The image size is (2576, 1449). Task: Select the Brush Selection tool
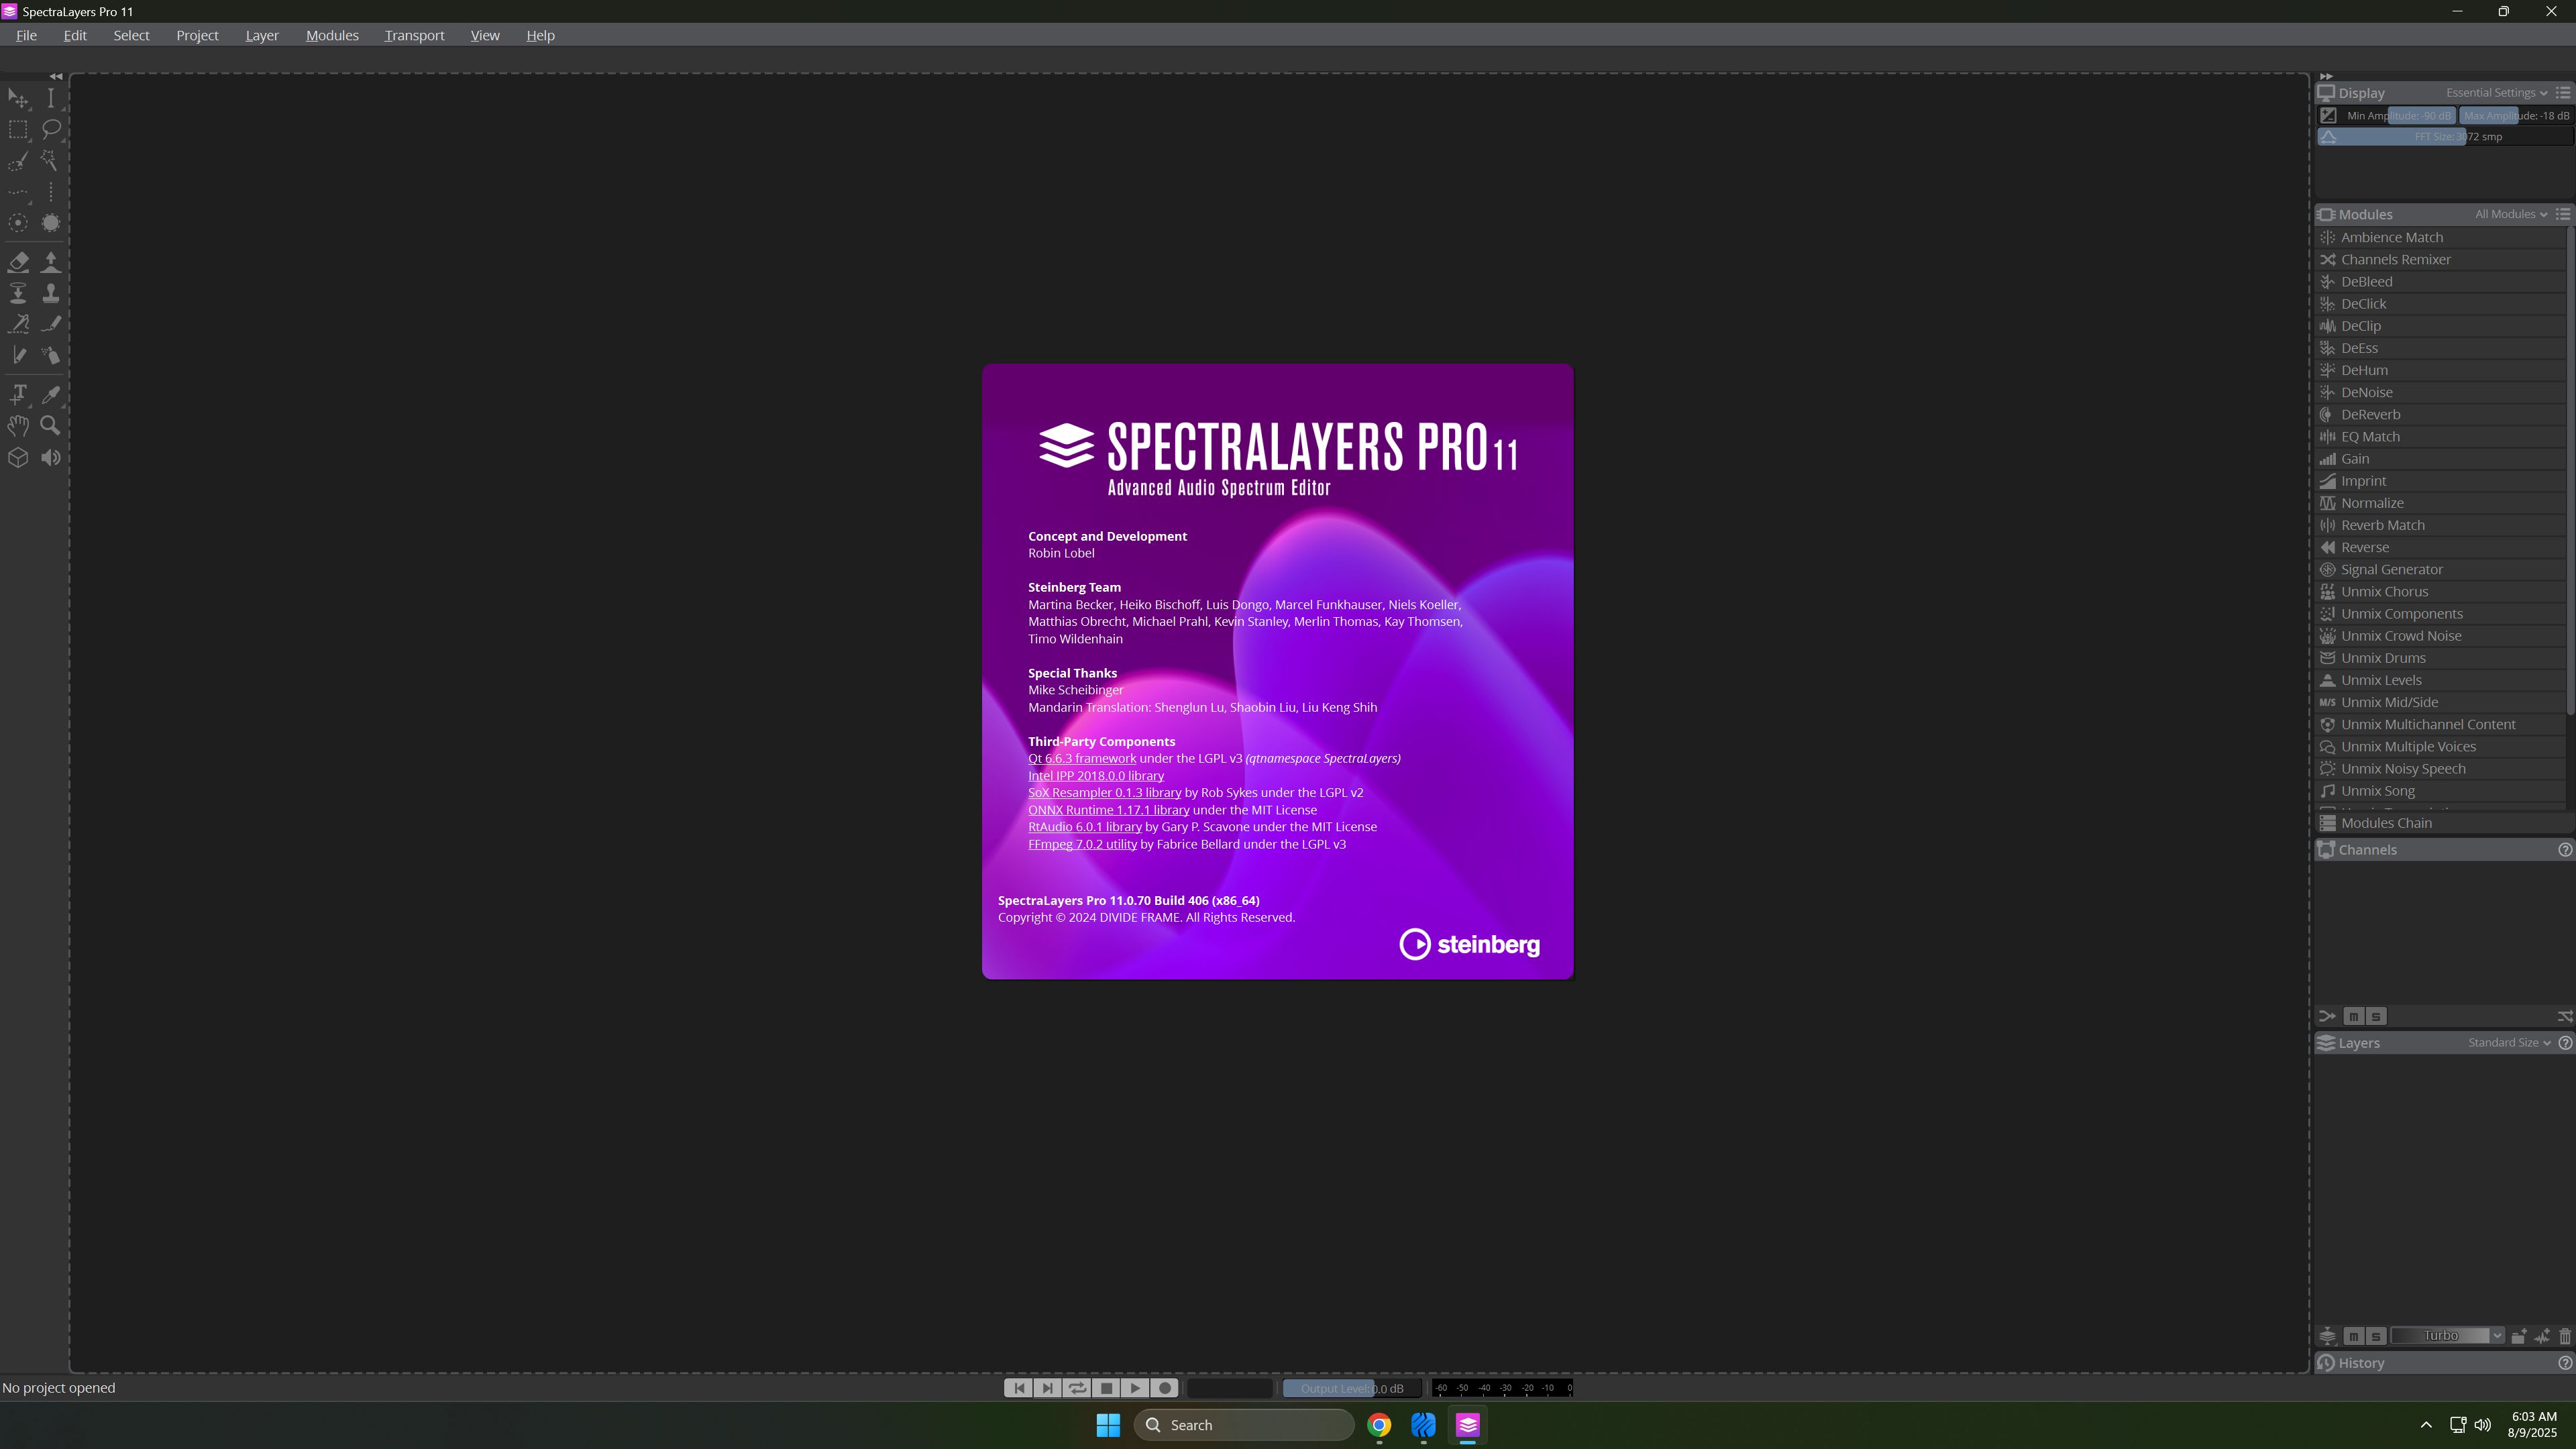point(18,161)
